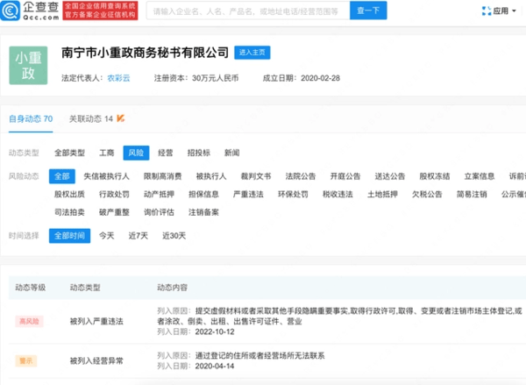Viewport: 526px width, 385px height.
Task: Filter by 严重违法
Action: 248,195
